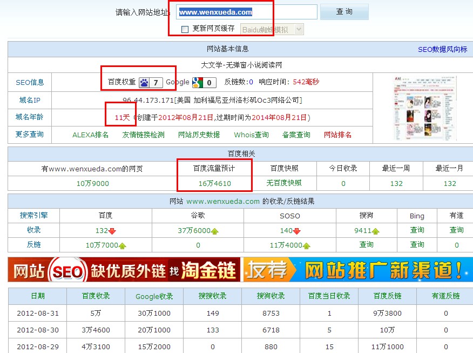
Task: Click the 反链数 0 value
Action: 251,82
